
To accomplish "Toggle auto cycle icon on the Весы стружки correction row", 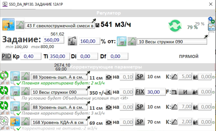I will (x=4, y=90).
